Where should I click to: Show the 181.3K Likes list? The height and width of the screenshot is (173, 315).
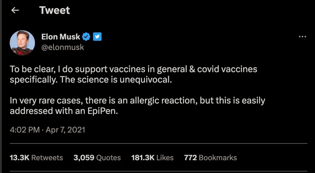pos(152,158)
